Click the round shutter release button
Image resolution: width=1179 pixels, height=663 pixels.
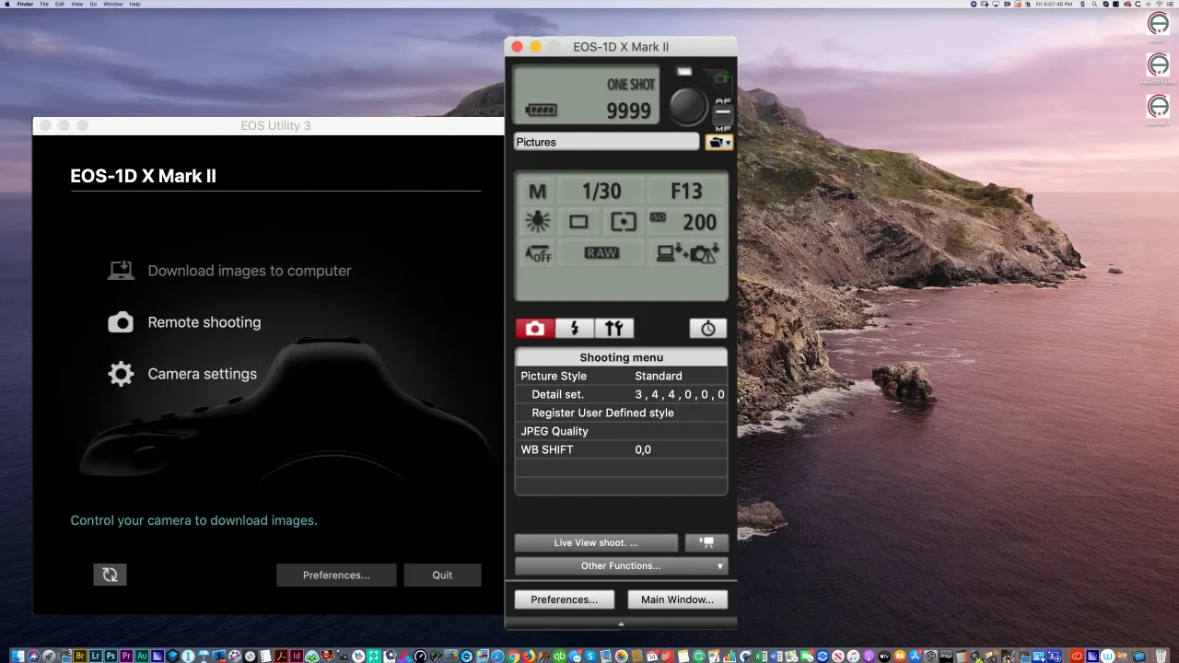[x=688, y=107]
